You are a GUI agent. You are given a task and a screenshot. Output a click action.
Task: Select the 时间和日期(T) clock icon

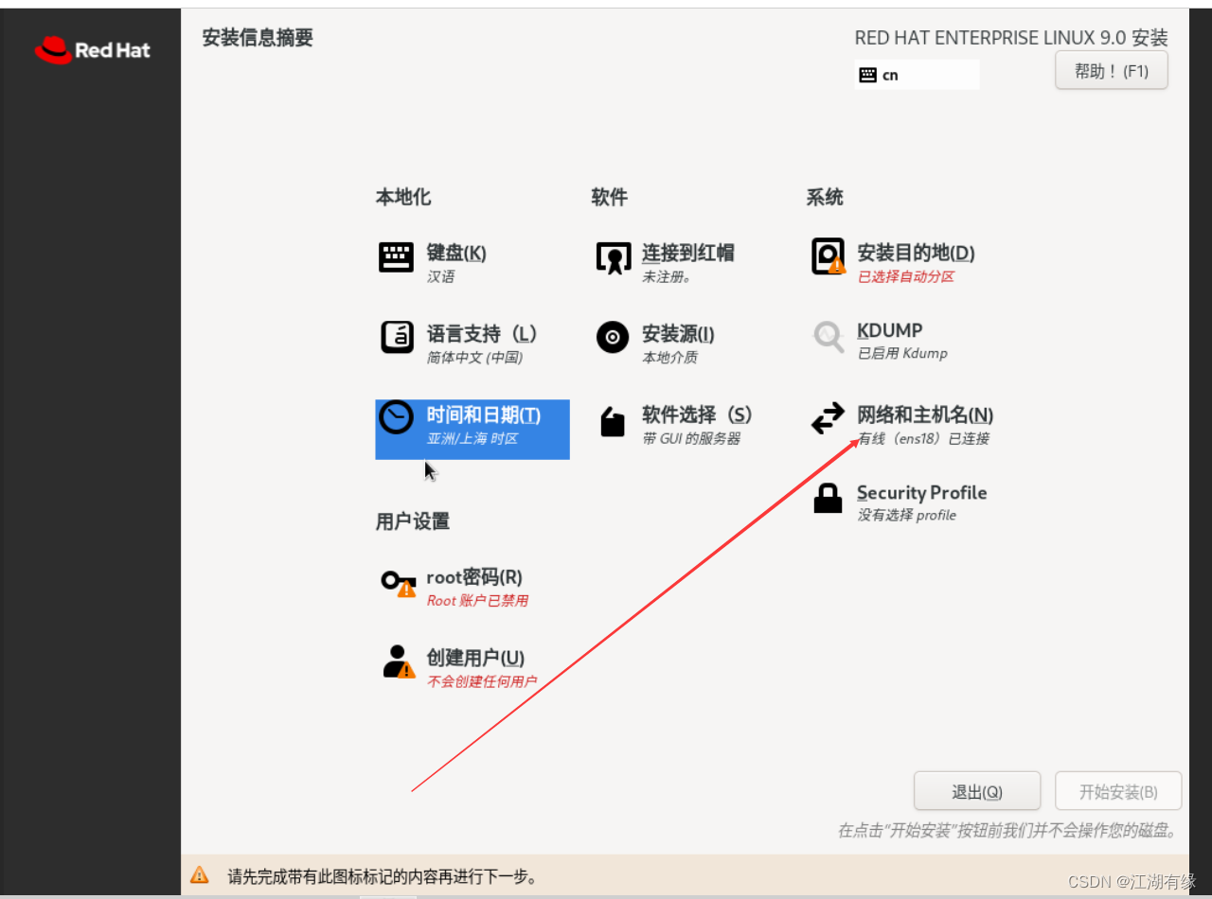pos(397,416)
